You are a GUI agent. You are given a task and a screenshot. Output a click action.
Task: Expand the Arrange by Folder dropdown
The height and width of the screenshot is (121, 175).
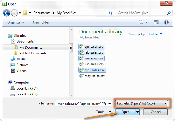click(x=156, y=34)
